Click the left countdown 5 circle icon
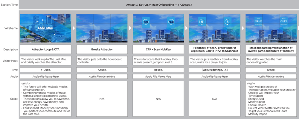The width and height of the screenshot is (299, 119). tap(201, 21)
